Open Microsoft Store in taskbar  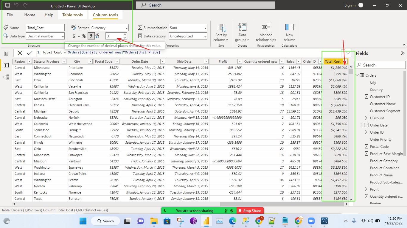pyautogui.click(x=167, y=221)
